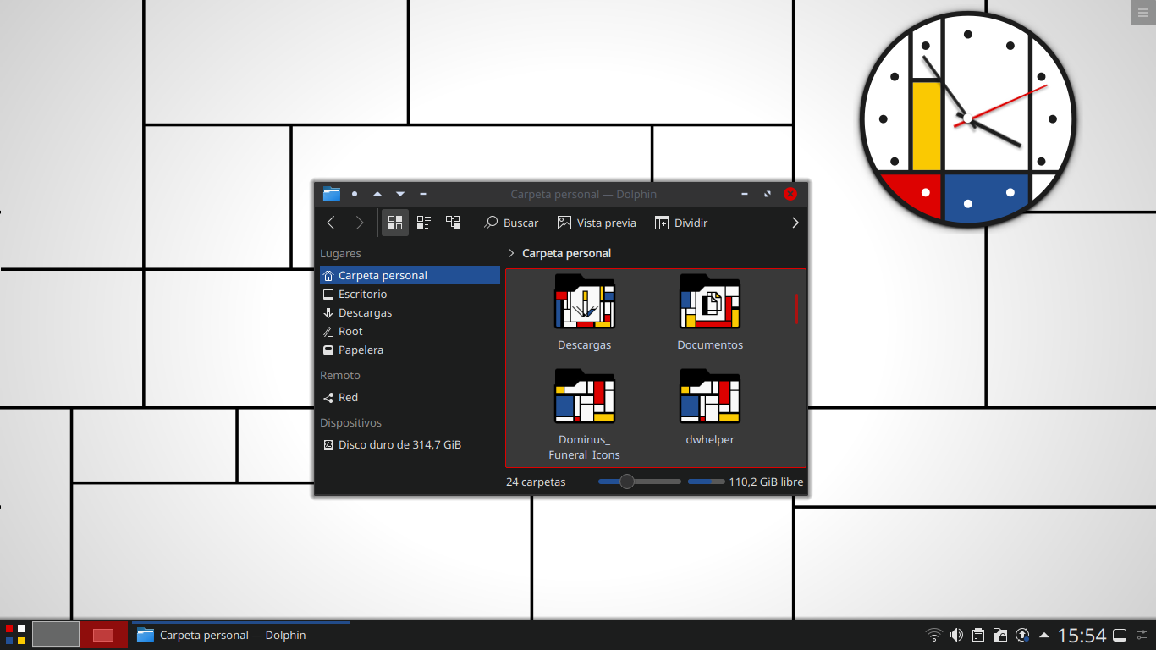Click keep-above up arrow in title bar

[377, 194]
